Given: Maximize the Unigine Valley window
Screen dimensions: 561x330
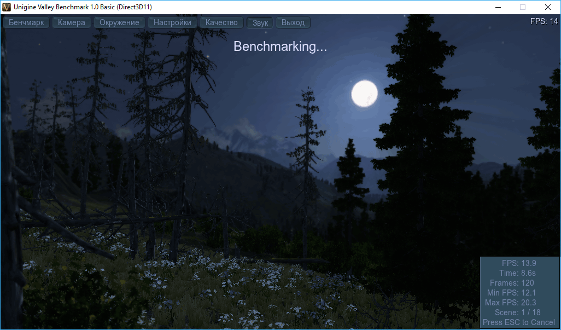Looking at the screenshot, I should (523, 7).
